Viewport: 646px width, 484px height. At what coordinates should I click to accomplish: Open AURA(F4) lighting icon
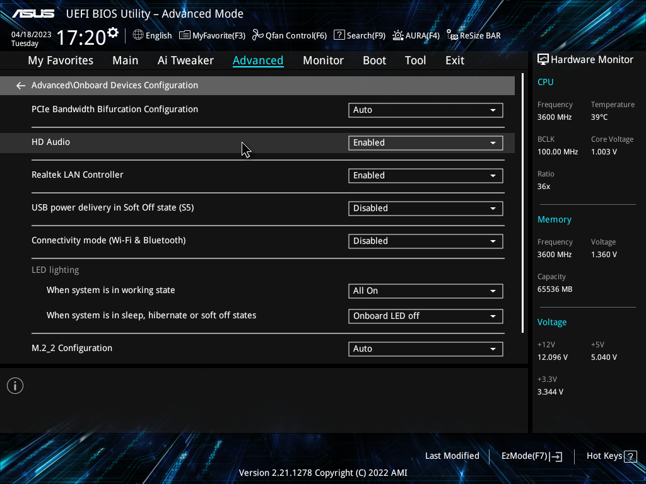coord(397,35)
